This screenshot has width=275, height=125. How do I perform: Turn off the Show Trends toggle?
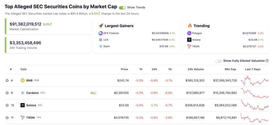point(122,7)
